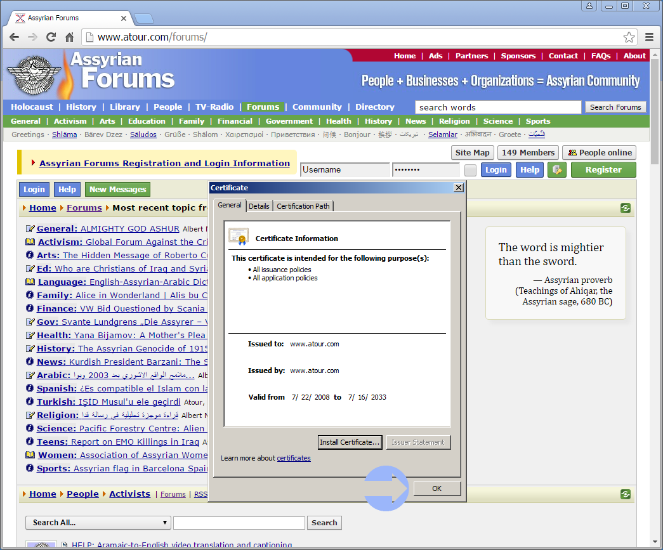Screen dimensions: 663x550
Task: Open the Activists breadcrumb link
Action: pyautogui.click(x=129, y=494)
